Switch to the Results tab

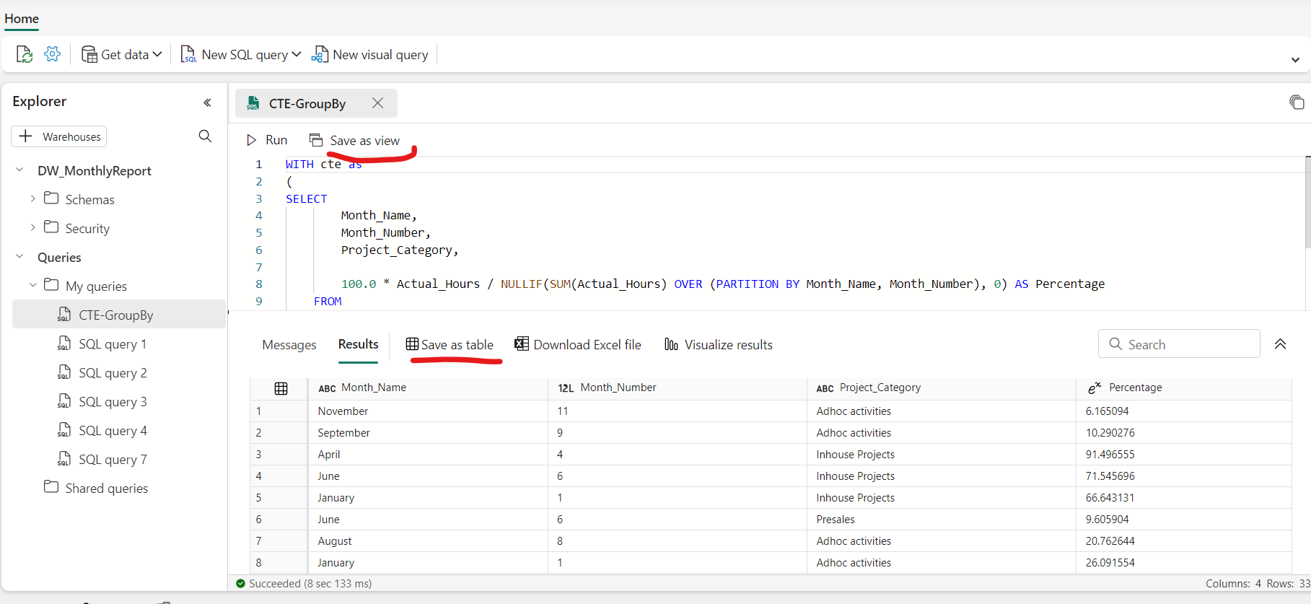(x=359, y=344)
